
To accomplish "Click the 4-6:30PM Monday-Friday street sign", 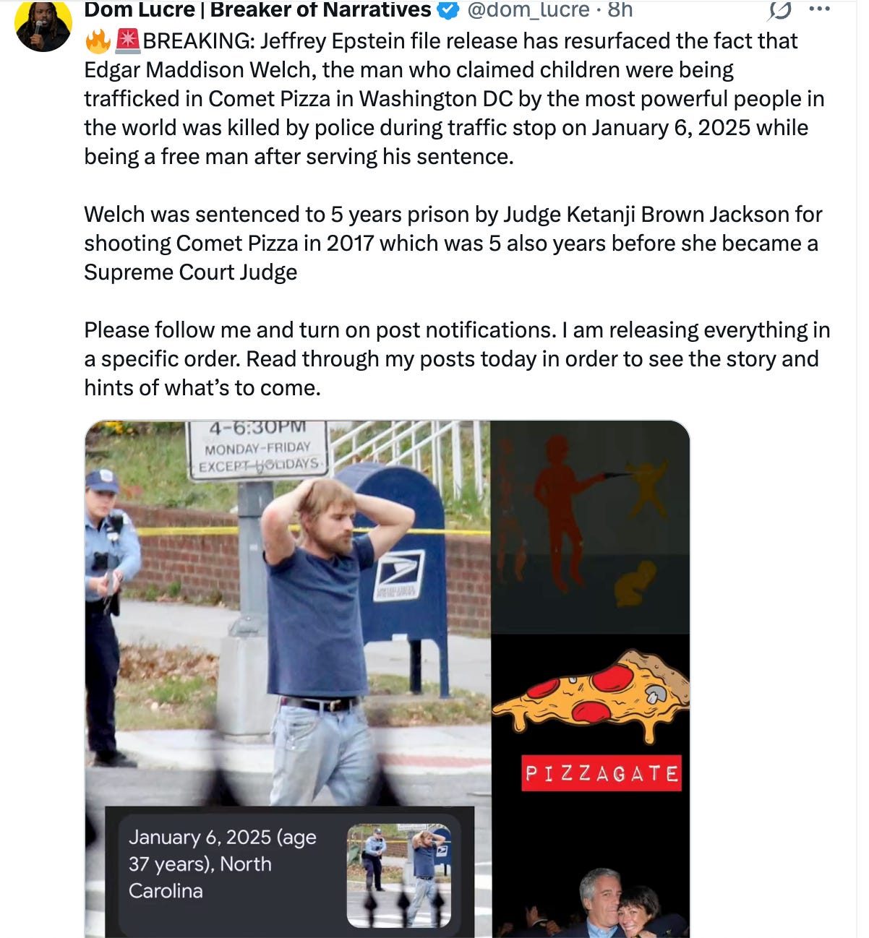I will (x=258, y=449).
